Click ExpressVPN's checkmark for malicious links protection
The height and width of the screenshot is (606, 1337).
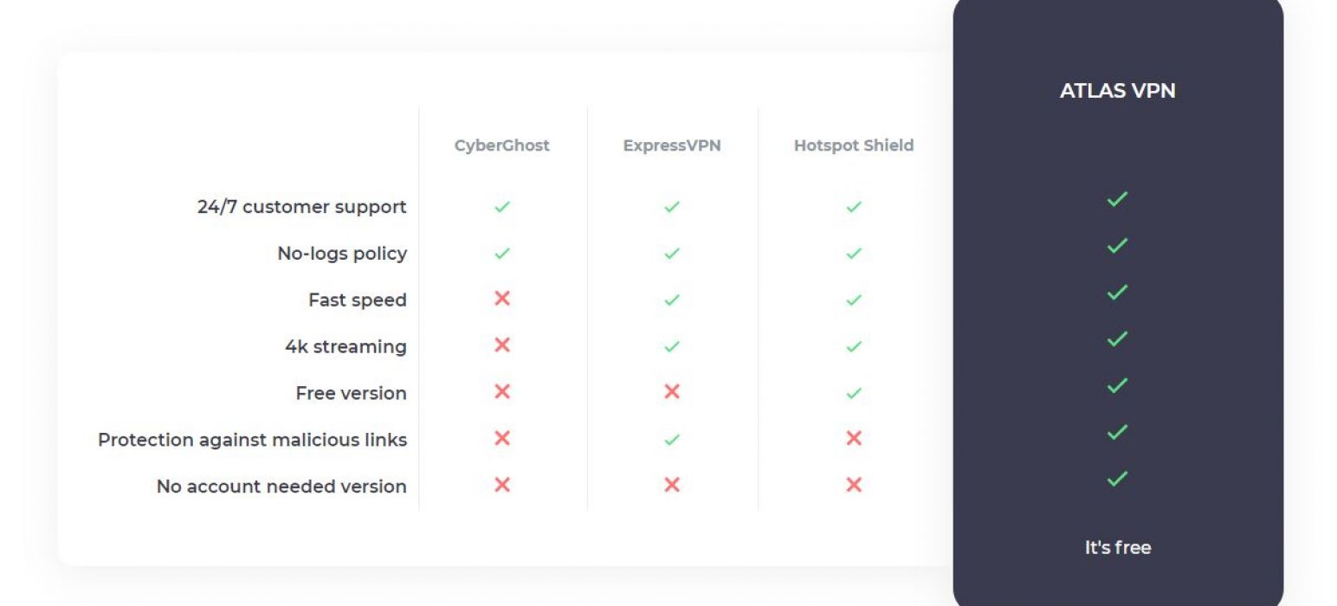[x=671, y=440]
